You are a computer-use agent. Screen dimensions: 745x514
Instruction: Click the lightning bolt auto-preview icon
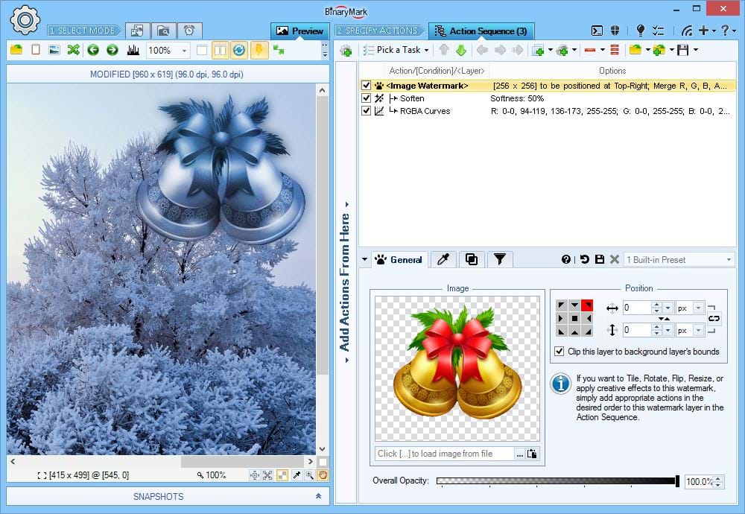pyautogui.click(x=259, y=50)
